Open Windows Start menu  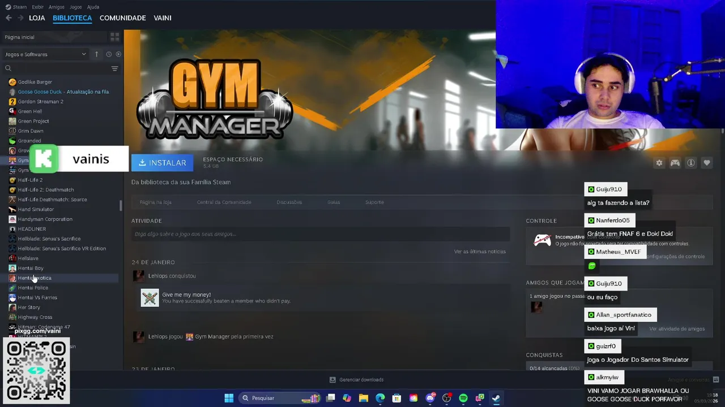pos(229,398)
